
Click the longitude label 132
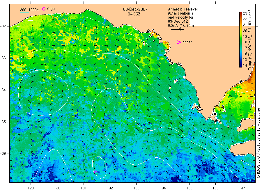point(110,188)
